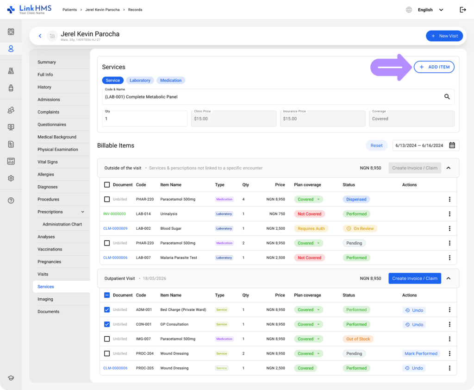Open actions menu for PROC-204 Wound Dressing row
This screenshot has height=390, width=474.
pyautogui.click(x=449, y=353)
